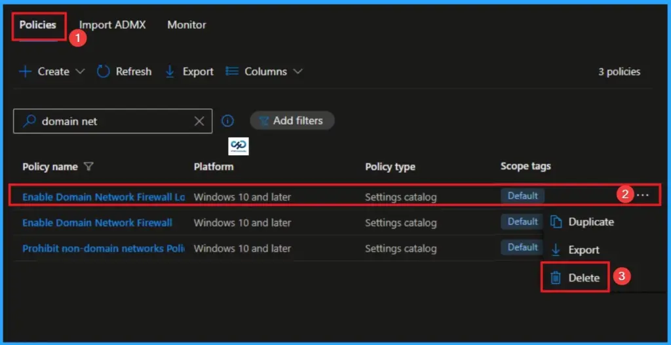671x345 pixels.
Task: Clear the search box with X
Action: pyautogui.click(x=199, y=121)
